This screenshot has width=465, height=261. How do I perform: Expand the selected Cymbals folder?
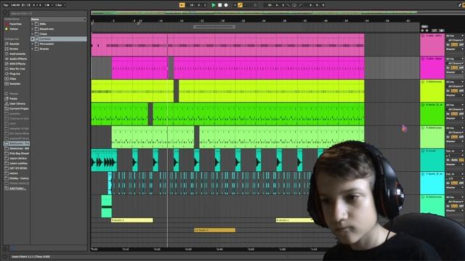point(33,38)
